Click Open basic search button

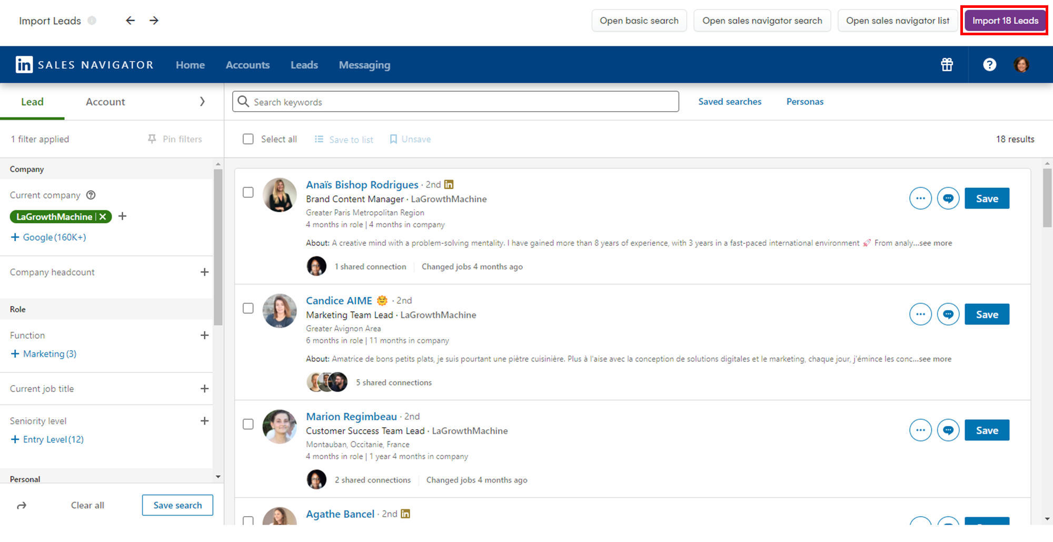[639, 21]
